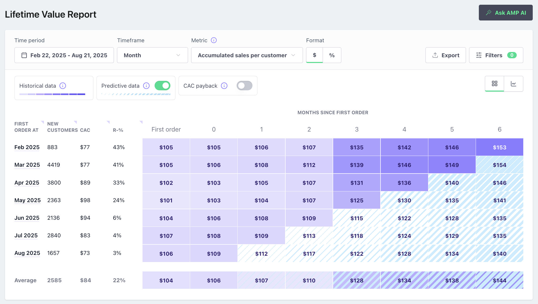Sort by the R-% column header
Screen dimensions: 538x304
[118, 130]
